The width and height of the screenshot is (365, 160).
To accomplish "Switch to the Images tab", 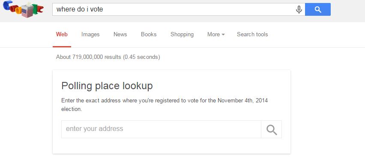I will (90, 34).
